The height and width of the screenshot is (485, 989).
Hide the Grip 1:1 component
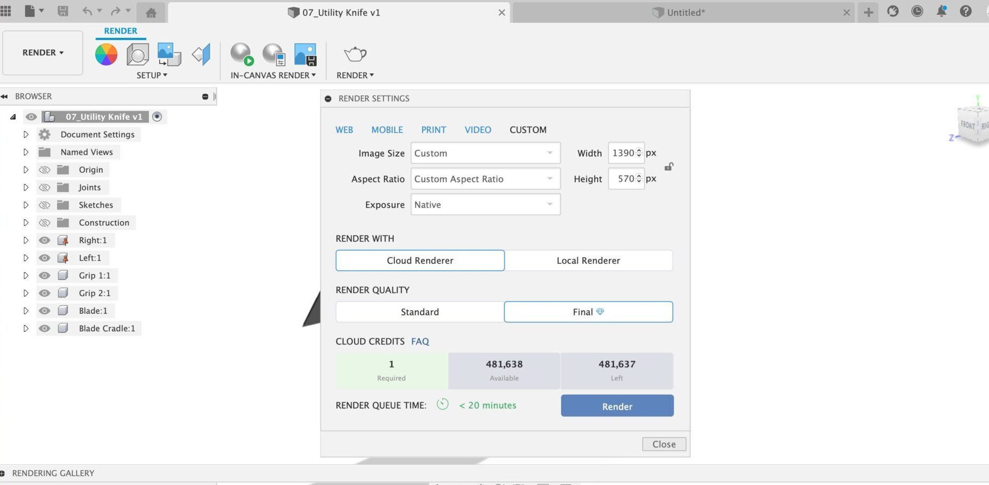45,275
